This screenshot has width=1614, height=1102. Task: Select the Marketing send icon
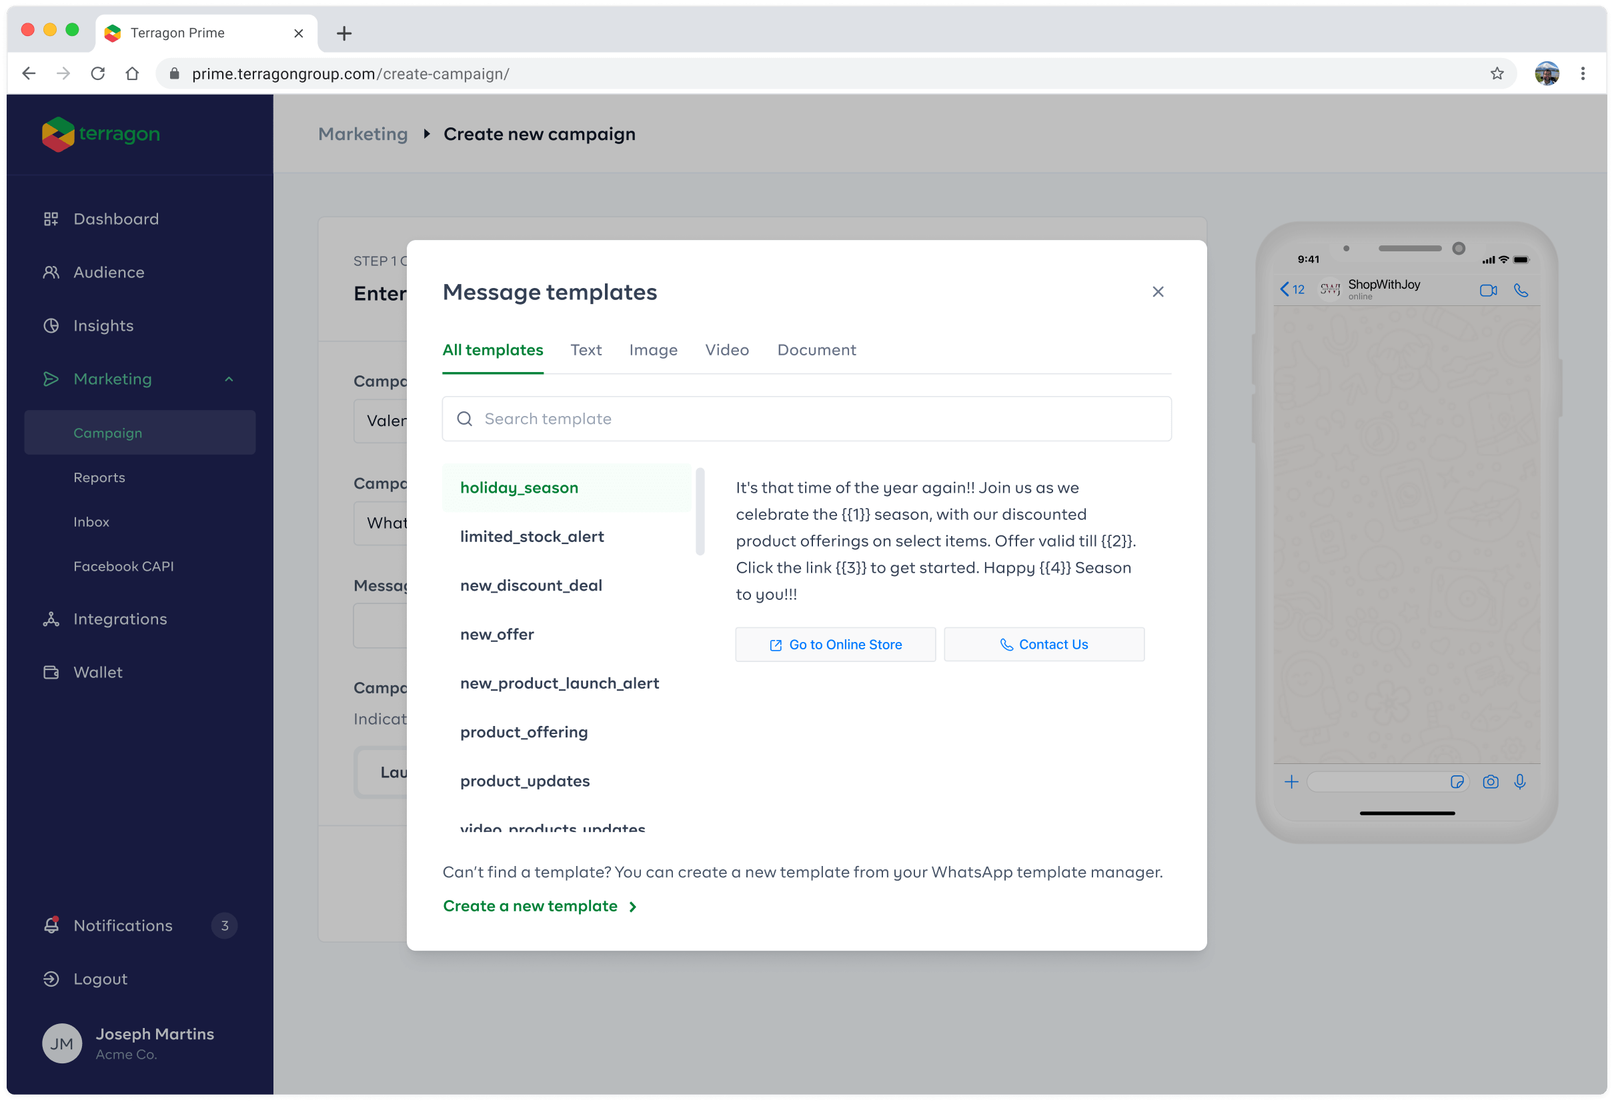pos(51,379)
